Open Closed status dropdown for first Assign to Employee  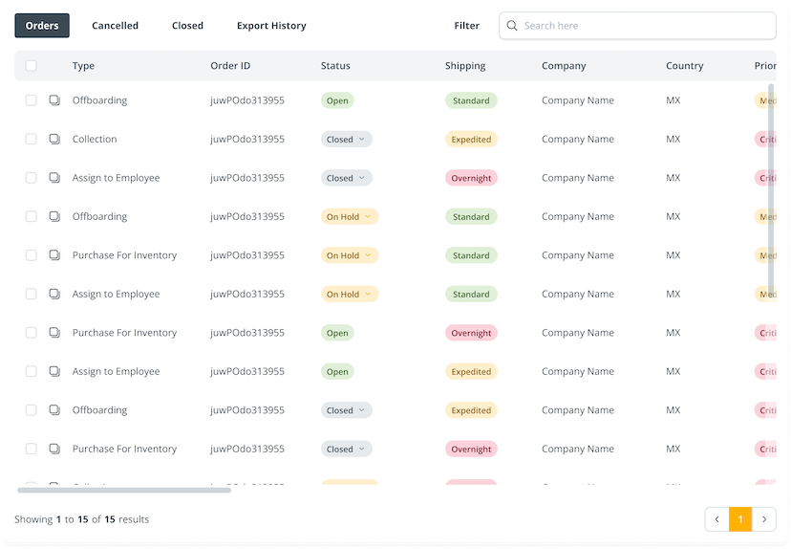(x=346, y=178)
